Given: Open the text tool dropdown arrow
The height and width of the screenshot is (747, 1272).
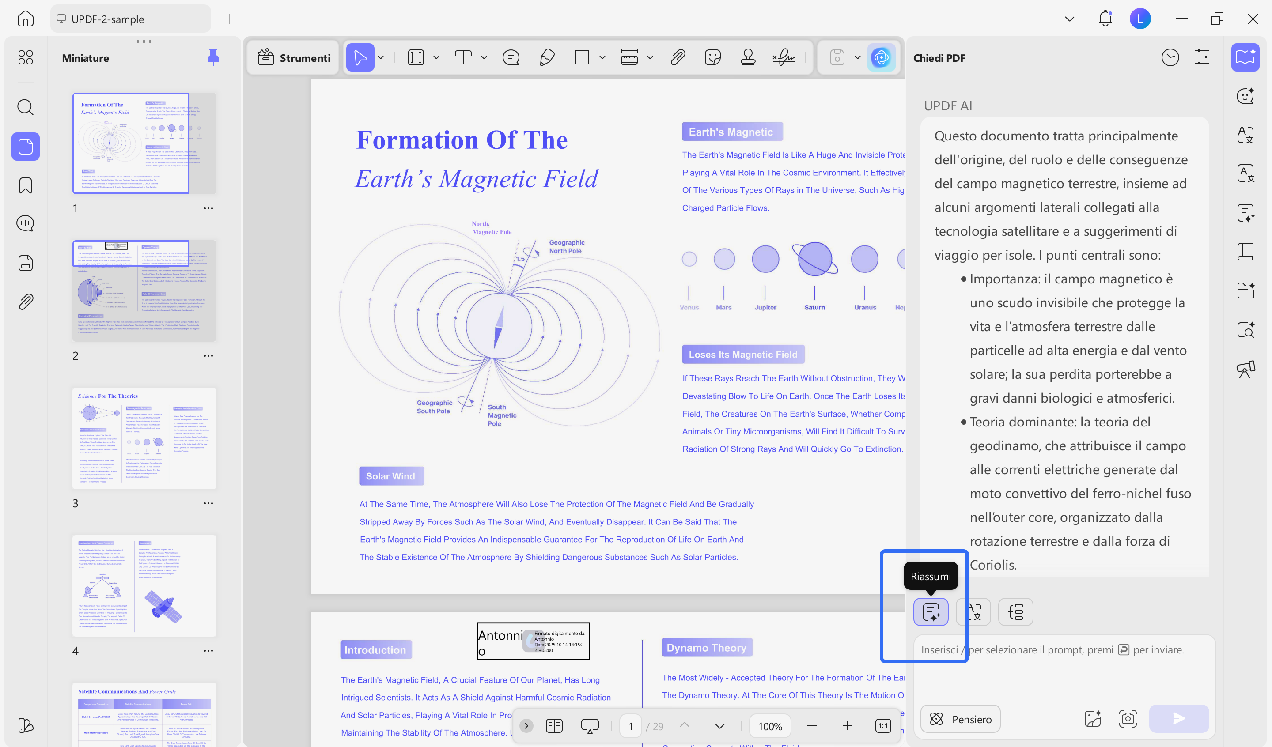Looking at the screenshot, I should point(484,57).
